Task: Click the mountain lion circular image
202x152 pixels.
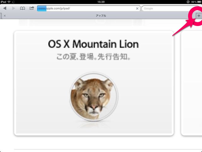Action: pos(94,97)
